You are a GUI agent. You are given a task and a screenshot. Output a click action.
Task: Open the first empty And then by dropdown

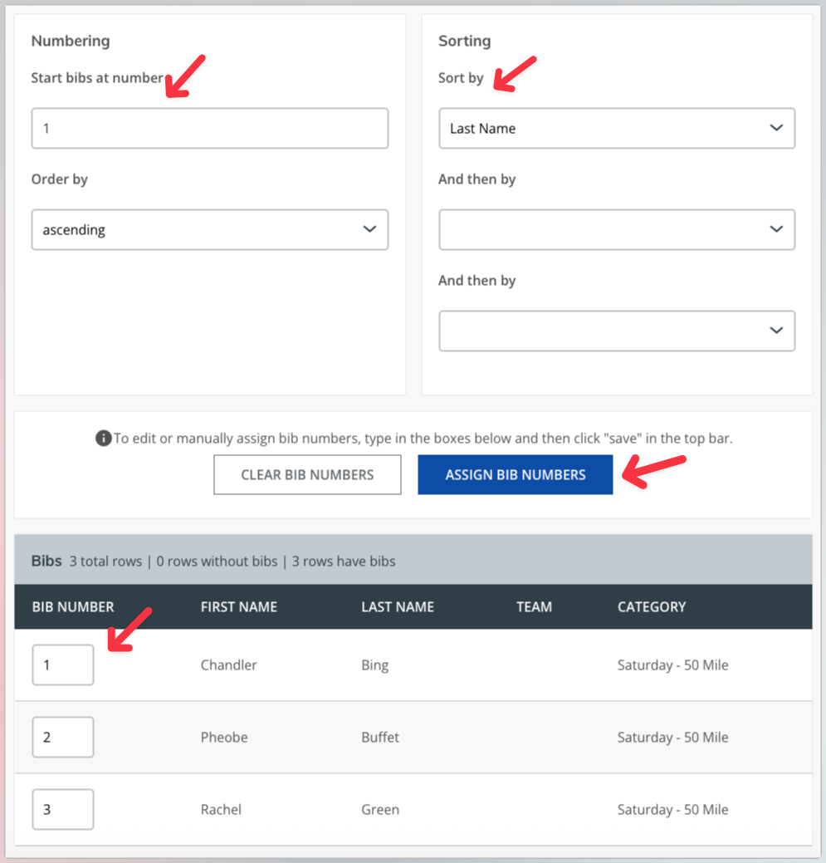617,229
